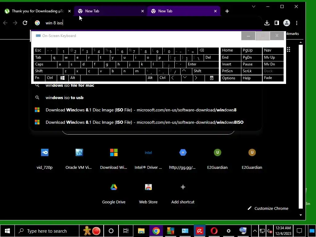Toggle left Ctrl key on On-Screen Keyboard
316x237 pixels.
(51, 78)
